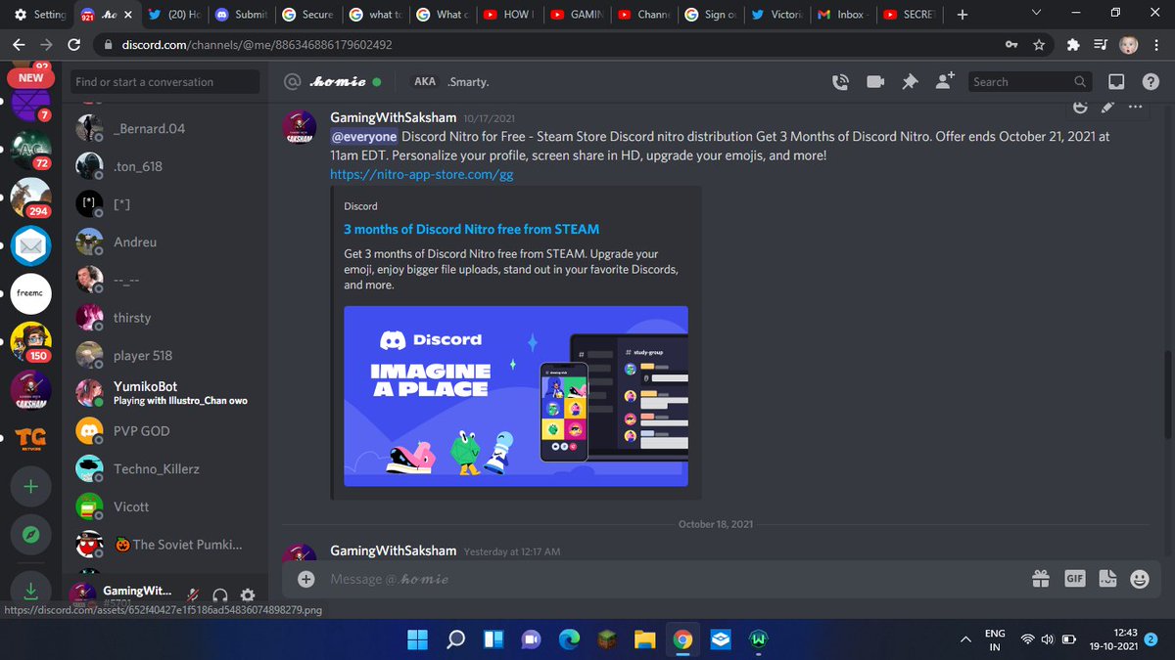
Task: Bookmark this page star icon
Action: point(1039,45)
